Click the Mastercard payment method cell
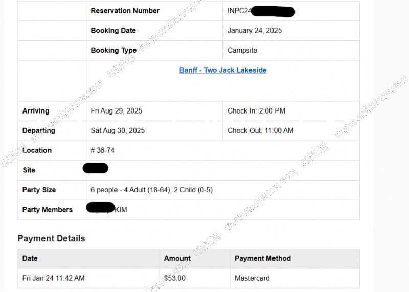This screenshot has width=409, height=292. point(252,278)
